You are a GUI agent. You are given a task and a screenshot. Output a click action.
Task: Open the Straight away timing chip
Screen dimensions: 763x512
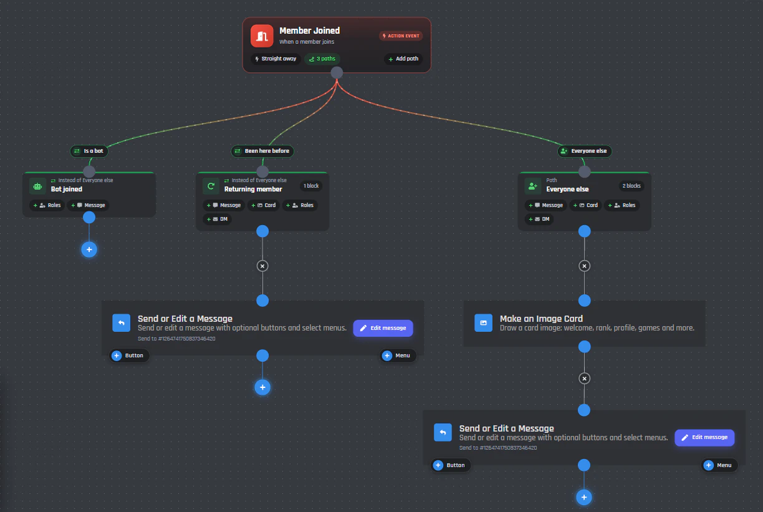tap(276, 59)
